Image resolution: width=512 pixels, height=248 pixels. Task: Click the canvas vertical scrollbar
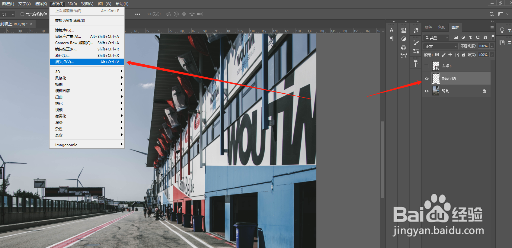click(382, 159)
